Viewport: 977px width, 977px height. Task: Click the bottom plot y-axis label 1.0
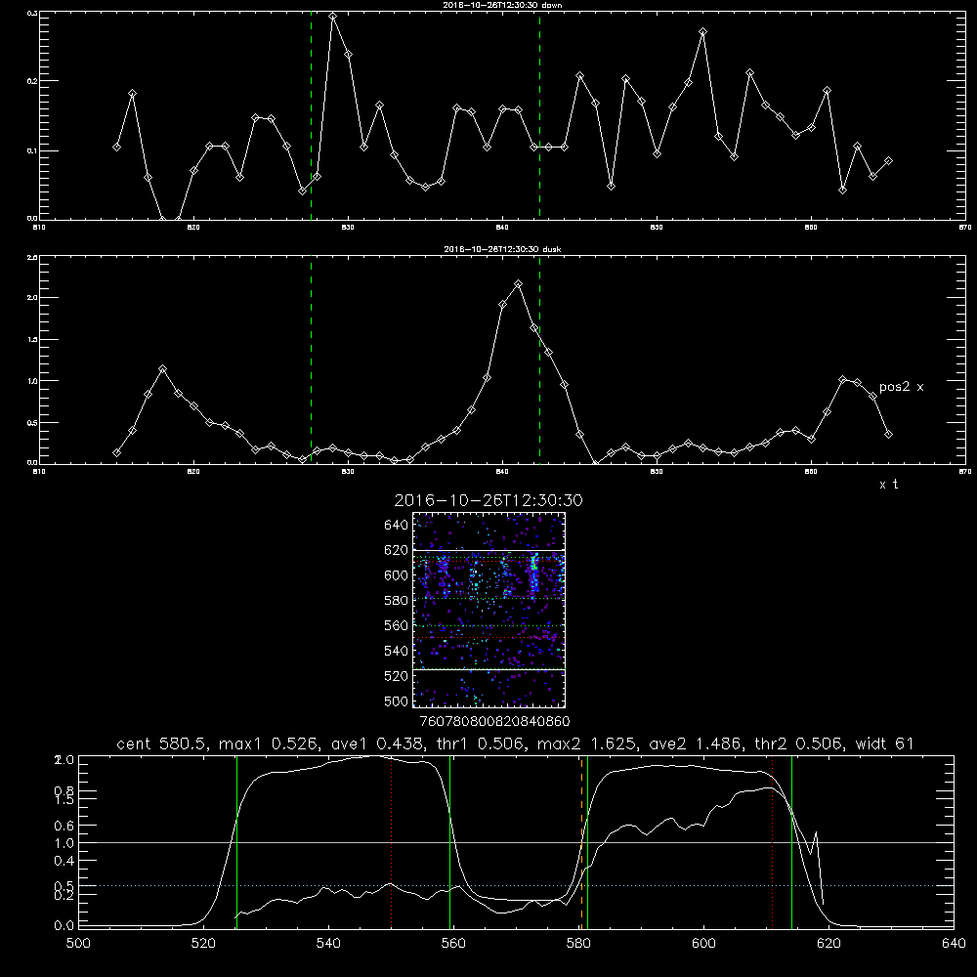tap(64, 843)
